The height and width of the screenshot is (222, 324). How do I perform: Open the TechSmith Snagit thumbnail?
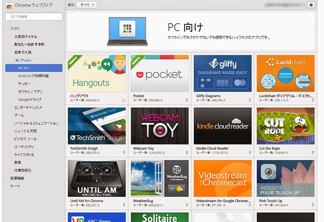pos(97,126)
